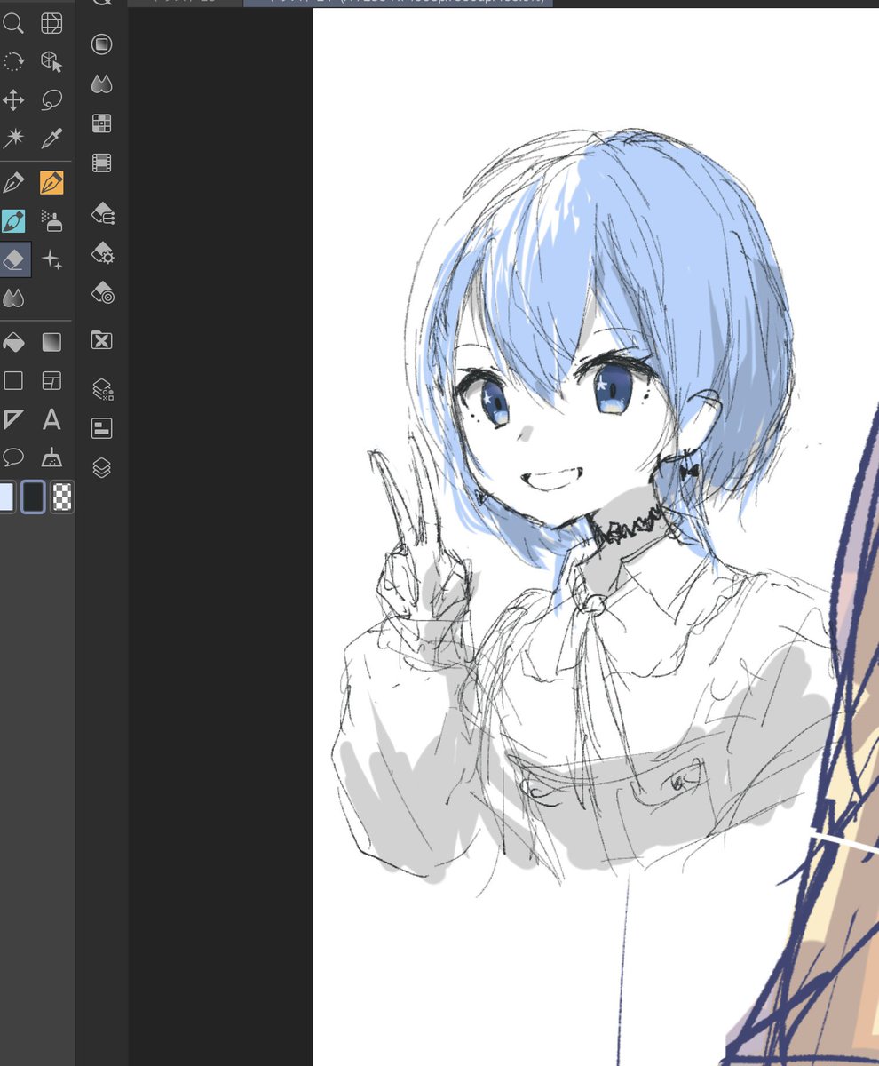Select the Move layer arrows tool
The image size is (879, 1066).
(x=13, y=99)
